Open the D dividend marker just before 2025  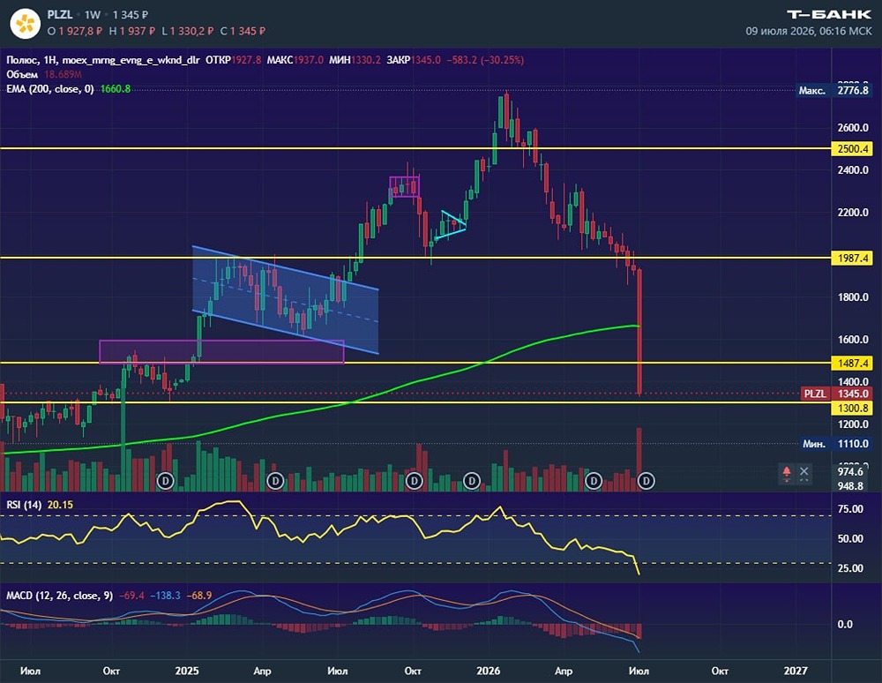tap(166, 481)
